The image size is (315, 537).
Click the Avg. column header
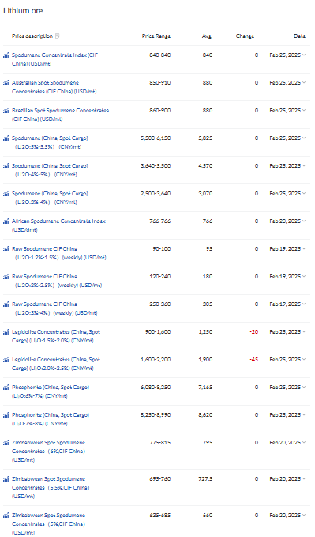pos(208,36)
